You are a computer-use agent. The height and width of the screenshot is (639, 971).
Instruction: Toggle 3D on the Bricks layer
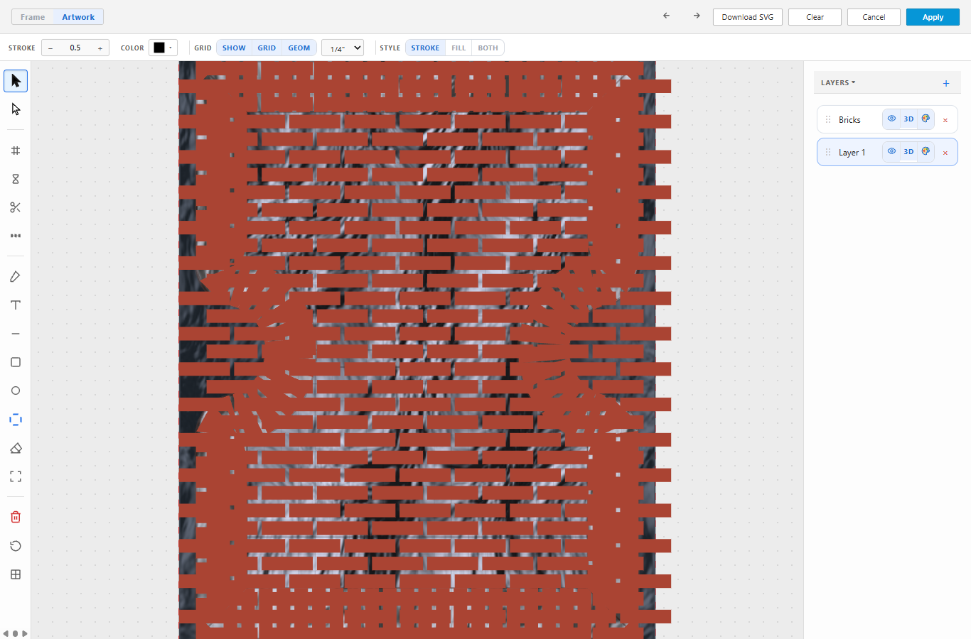(x=908, y=119)
